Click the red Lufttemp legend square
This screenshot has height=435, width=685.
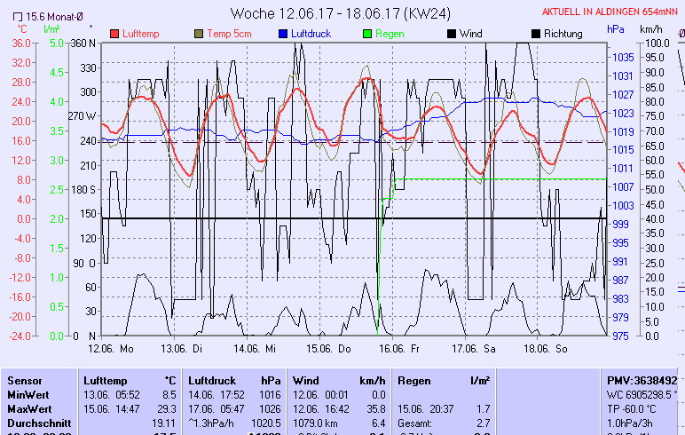coord(114,34)
